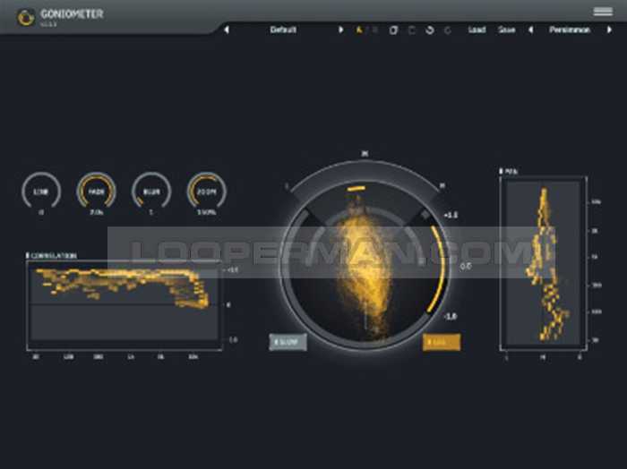This screenshot has width=627, height=469.
Task: Go to next preset after Default
Action: (340, 30)
